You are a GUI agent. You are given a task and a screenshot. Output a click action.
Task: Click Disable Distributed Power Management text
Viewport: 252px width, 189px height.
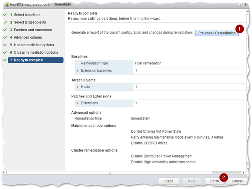162,156
